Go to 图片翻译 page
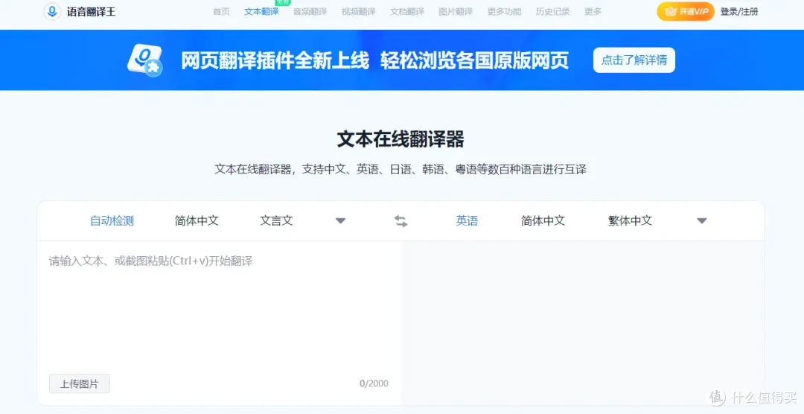 tap(456, 11)
